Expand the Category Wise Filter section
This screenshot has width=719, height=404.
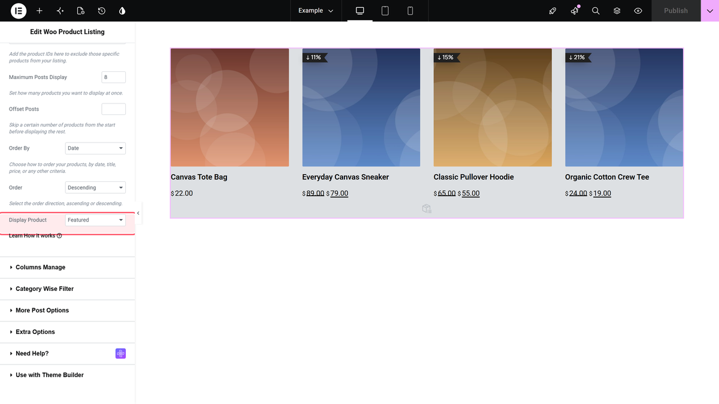(67, 289)
